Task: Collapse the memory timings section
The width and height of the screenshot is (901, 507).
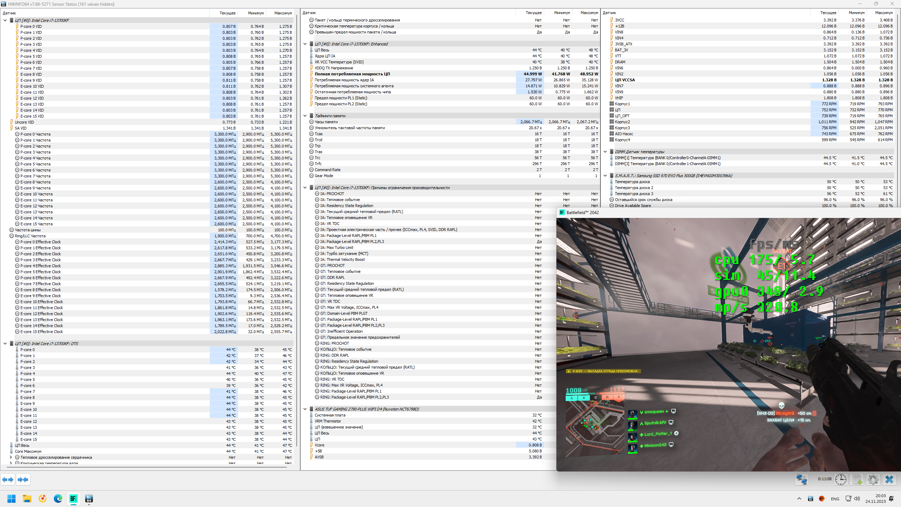Action: [305, 116]
